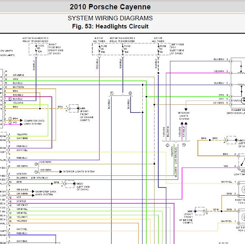Click the "RED/BLU" label at pin 8
Screen dimensions: 245x244
[x=18, y=95]
